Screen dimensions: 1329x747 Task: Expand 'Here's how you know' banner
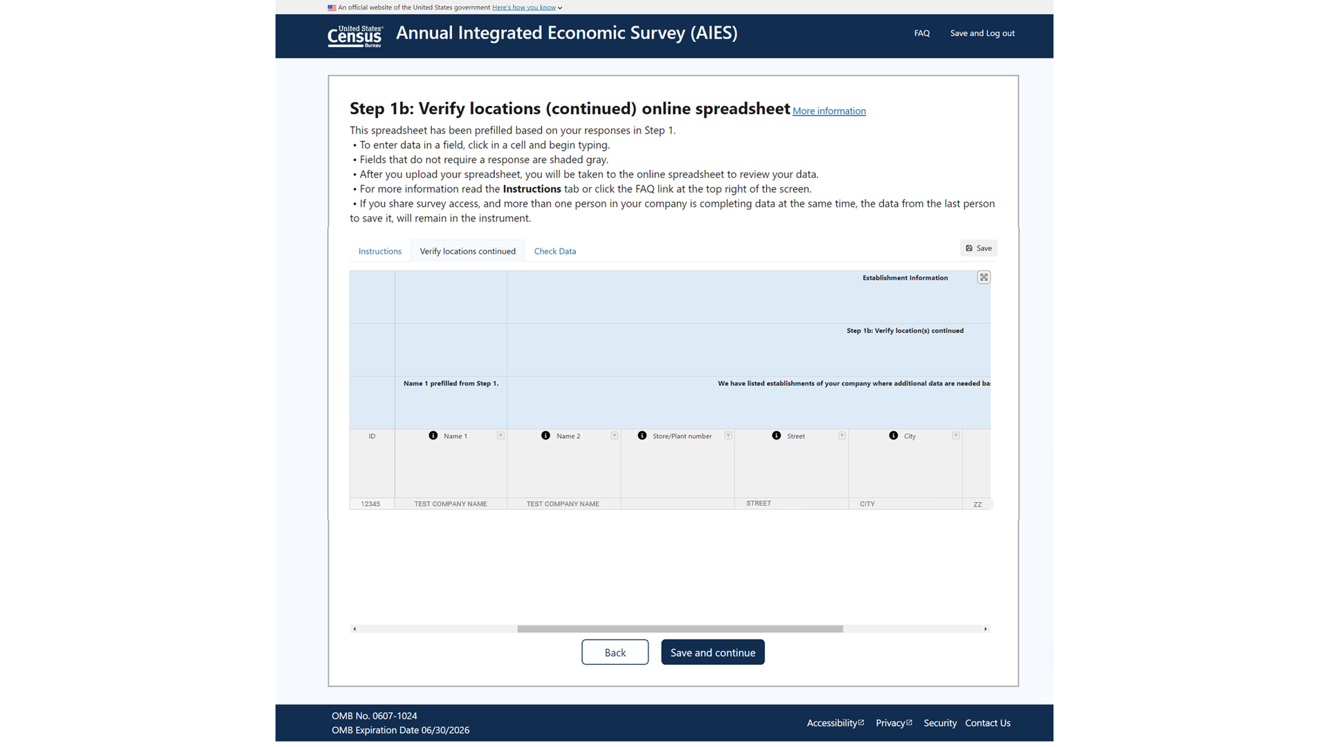coord(527,8)
